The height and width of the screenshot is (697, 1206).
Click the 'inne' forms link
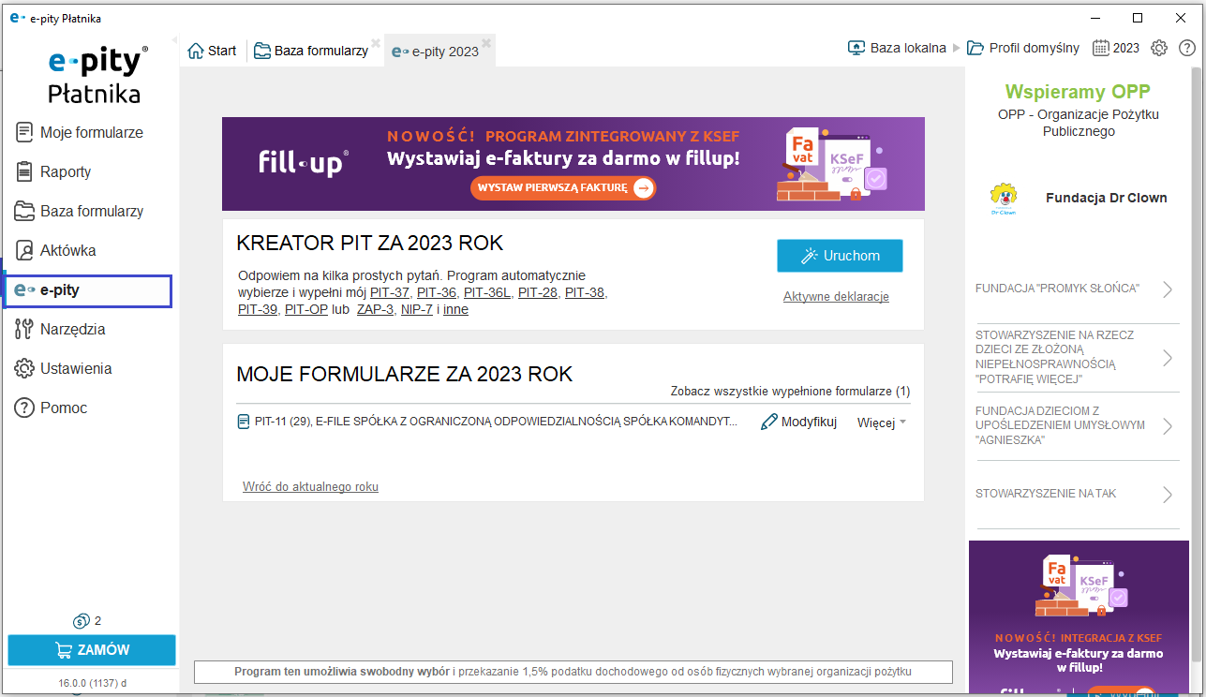(x=455, y=309)
